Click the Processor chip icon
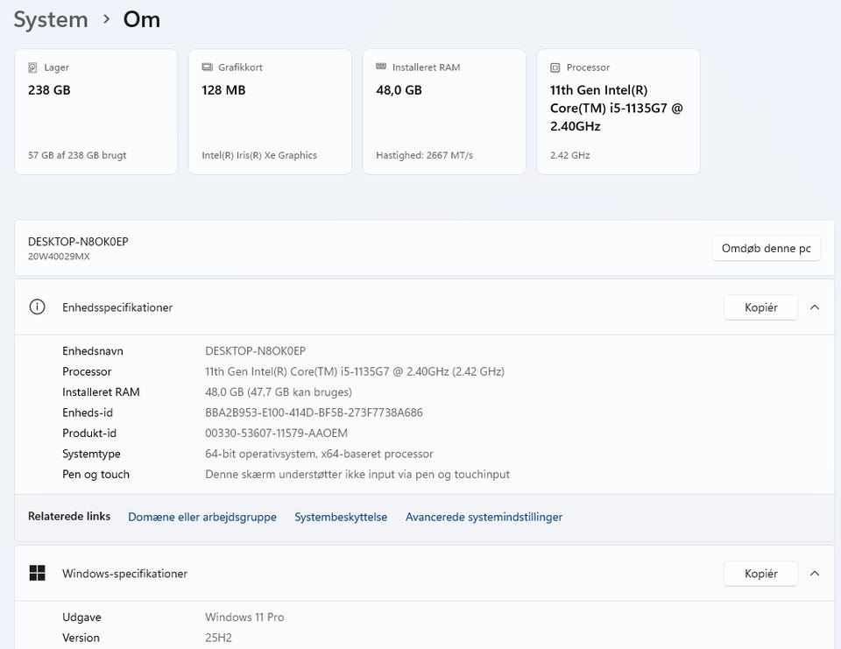This screenshot has width=841, height=649. 555,67
